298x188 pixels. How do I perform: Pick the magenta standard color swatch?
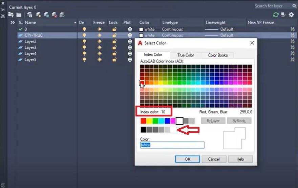(x=173, y=121)
